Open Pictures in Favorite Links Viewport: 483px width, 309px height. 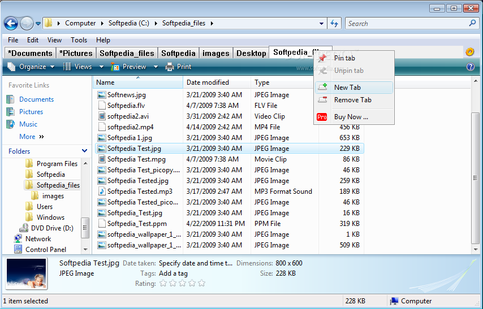(x=31, y=112)
